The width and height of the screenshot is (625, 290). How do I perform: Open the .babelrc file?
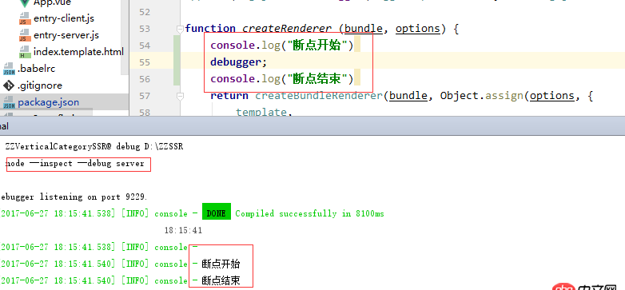pos(36,69)
